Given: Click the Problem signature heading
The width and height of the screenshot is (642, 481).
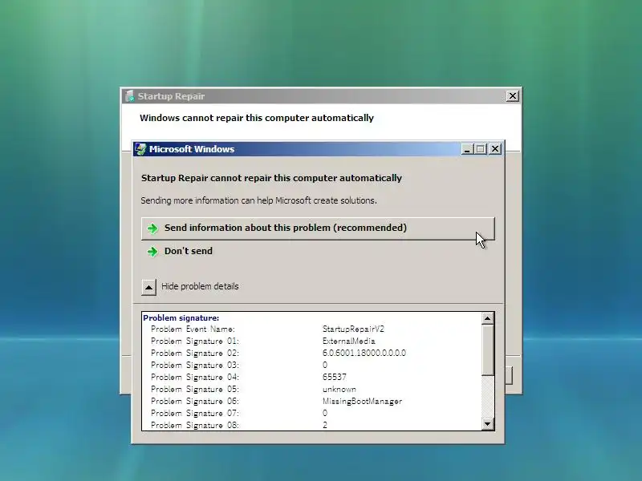Looking at the screenshot, I should [x=181, y=317].
